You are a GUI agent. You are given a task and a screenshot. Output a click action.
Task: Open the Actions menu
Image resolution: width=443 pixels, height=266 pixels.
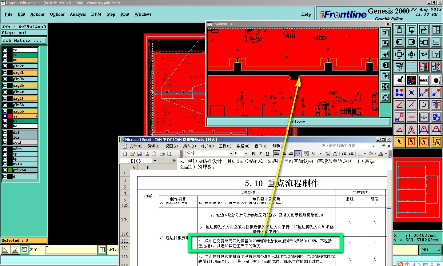pyautogui.click(x=38, y=14)
